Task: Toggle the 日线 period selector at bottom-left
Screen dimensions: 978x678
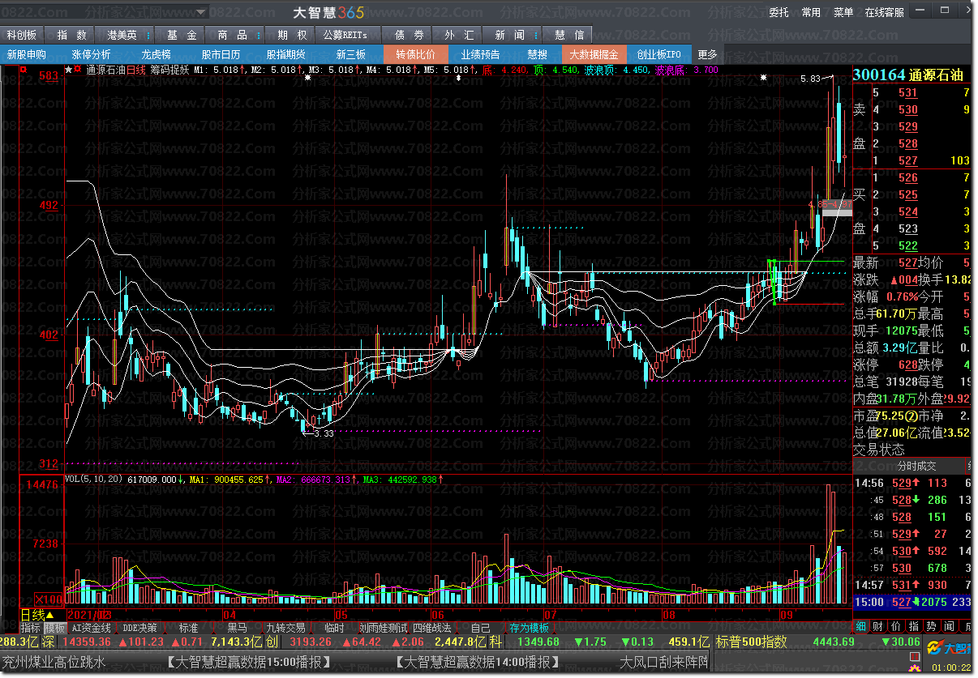Action: (x=37, y=615)
